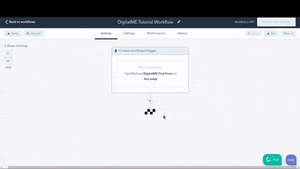This screenshot has height=169, width=300.
Task: Click the DigitalME Tutorial Workflow title
Action: [x=145, y=22]
